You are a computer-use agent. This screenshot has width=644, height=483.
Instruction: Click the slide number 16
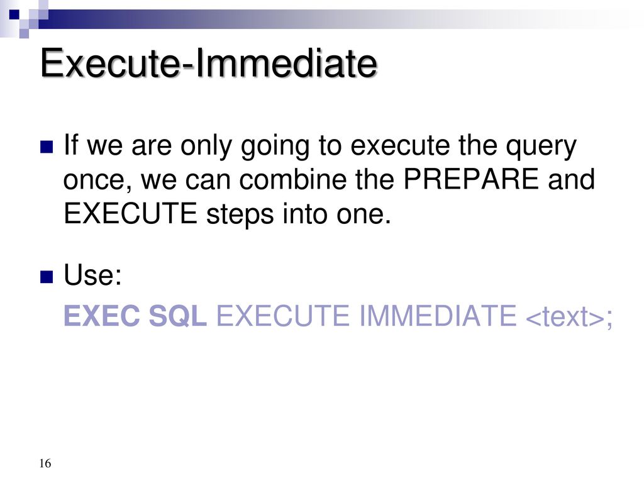pos(45,464)
